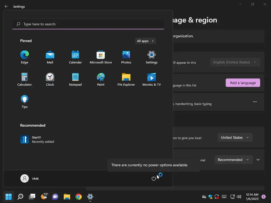Viewport: 271px width, 203px height.
Task: Launch the Photos app
Action: [126, 57]
